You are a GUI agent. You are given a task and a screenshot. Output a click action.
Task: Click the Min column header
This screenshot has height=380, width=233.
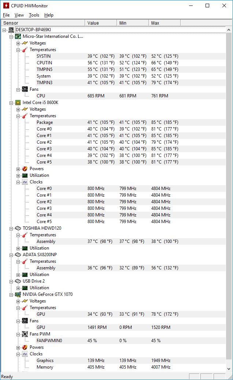(x=133, y=23)
